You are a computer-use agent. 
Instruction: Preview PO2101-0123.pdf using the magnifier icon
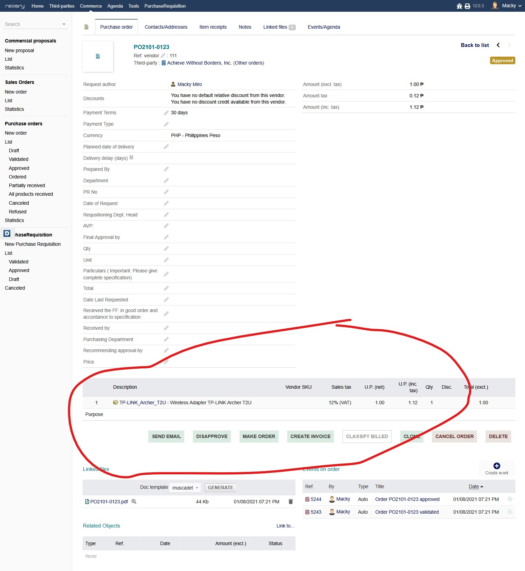point(134,502)
